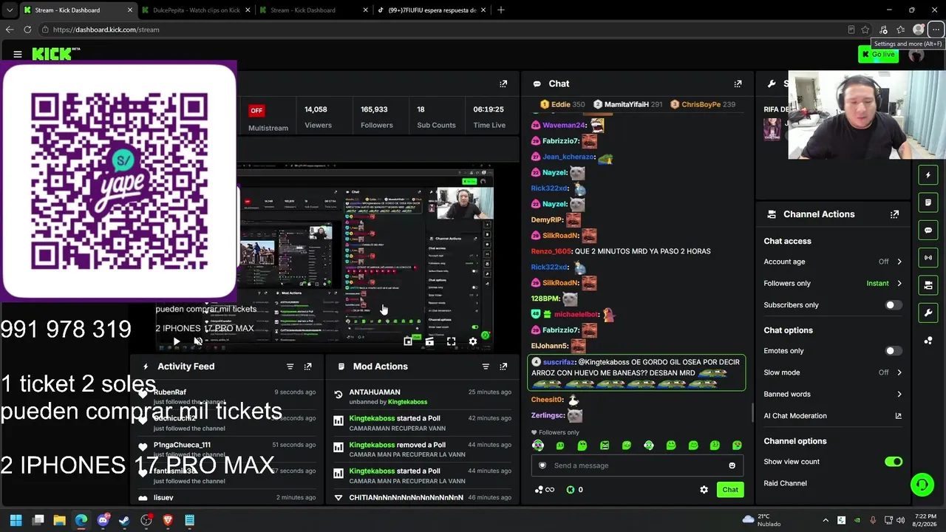Open File Explorer from taskbar
This screenshot has width=946, height=532.
coord(59,520)
